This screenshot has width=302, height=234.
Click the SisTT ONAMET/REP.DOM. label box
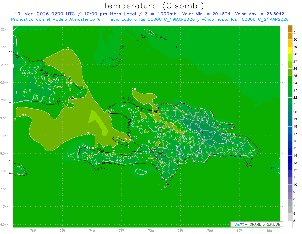tap(256, 224)
